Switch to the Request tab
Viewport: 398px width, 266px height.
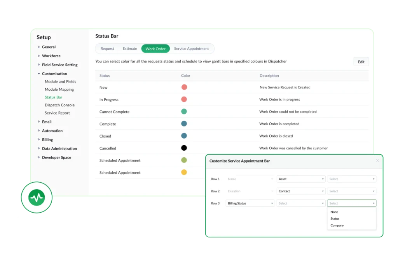point(107,48)
